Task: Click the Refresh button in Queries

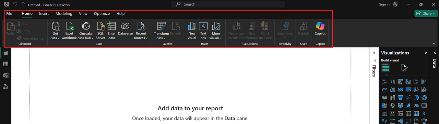Action: point(176,29)
